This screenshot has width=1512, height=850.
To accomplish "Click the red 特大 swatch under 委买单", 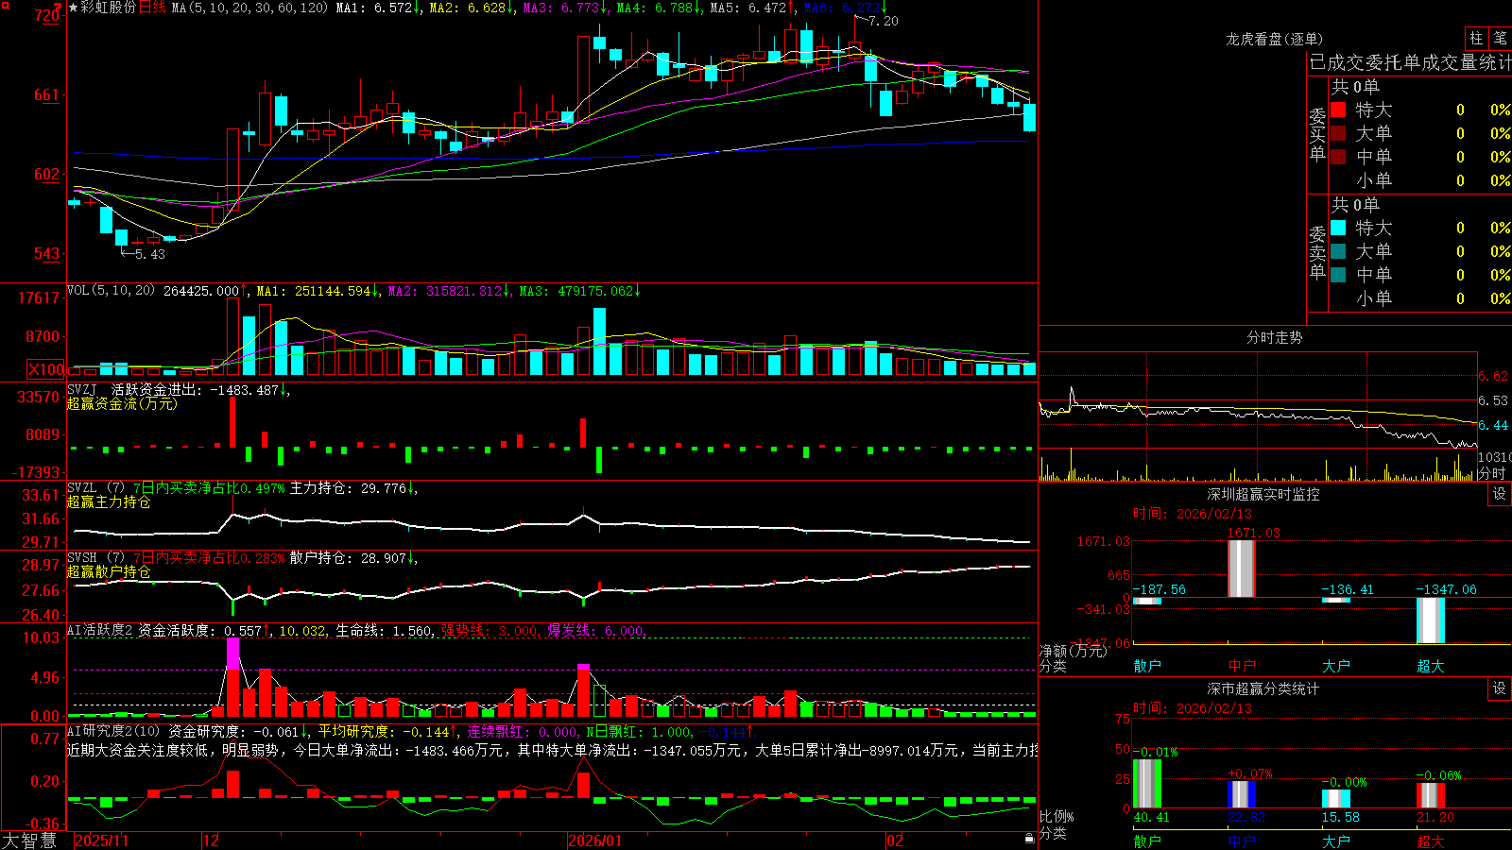I will coord(1338,110).
